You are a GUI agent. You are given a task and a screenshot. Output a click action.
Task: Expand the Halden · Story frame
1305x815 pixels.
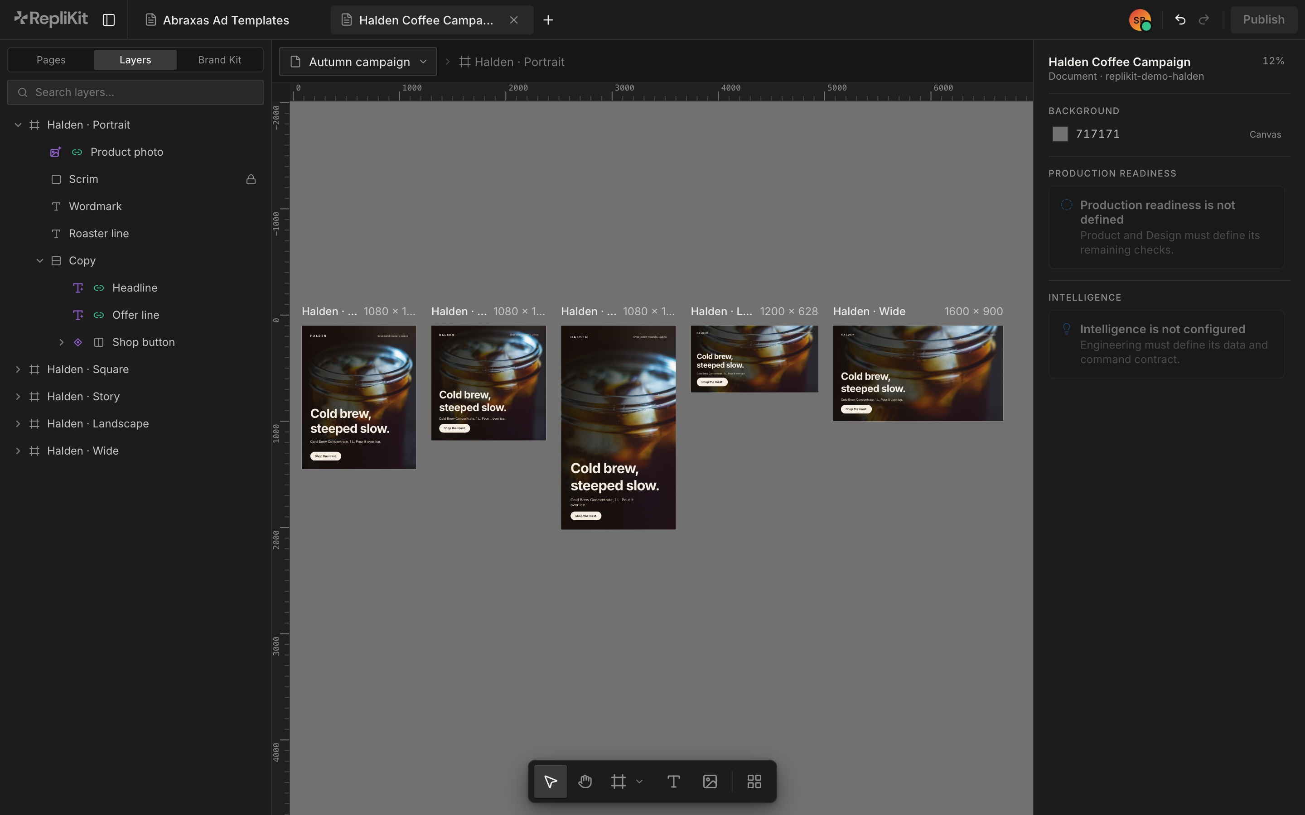[x=18, y=397]
